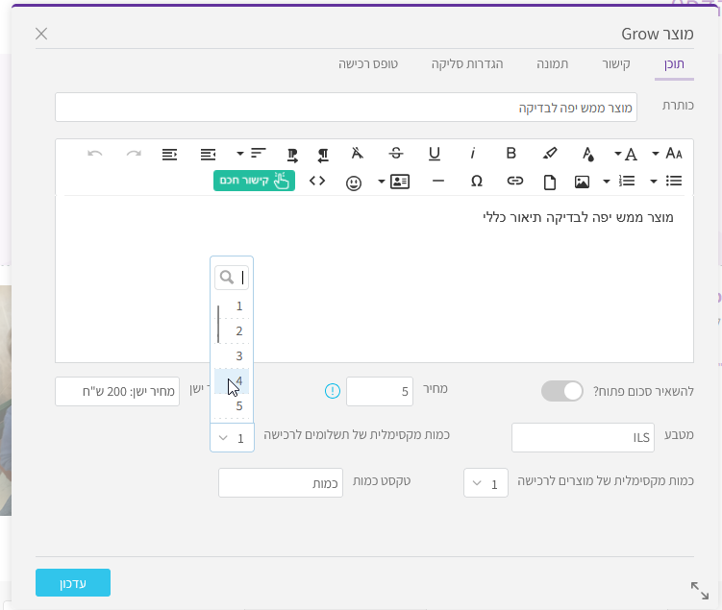Viewport: 722px width, 610px height.
Task: Insert special character (Omega icon)
Action: click(x=476, y=181)
